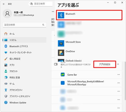
Task: Click the priority notifications panel icon
Action: [56, 64]
